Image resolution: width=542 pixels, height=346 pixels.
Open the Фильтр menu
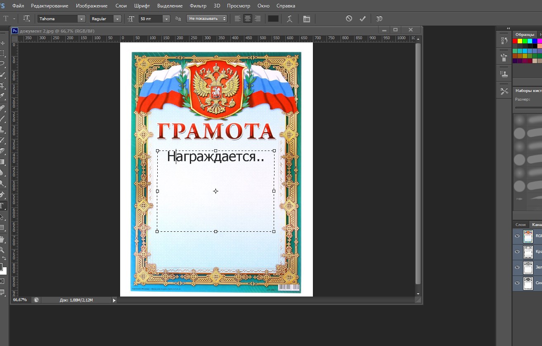tap(198, 6)
